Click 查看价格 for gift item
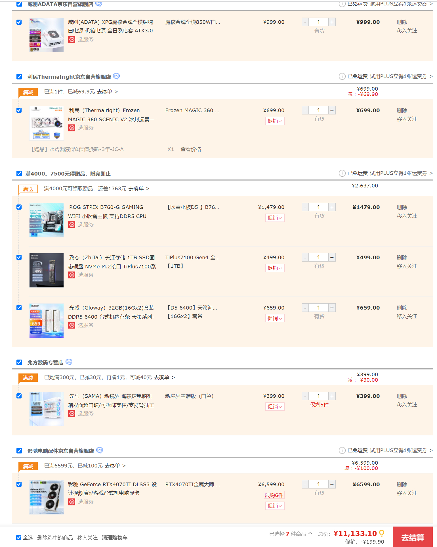Viewport: 437px width, 547px height. 191,149
